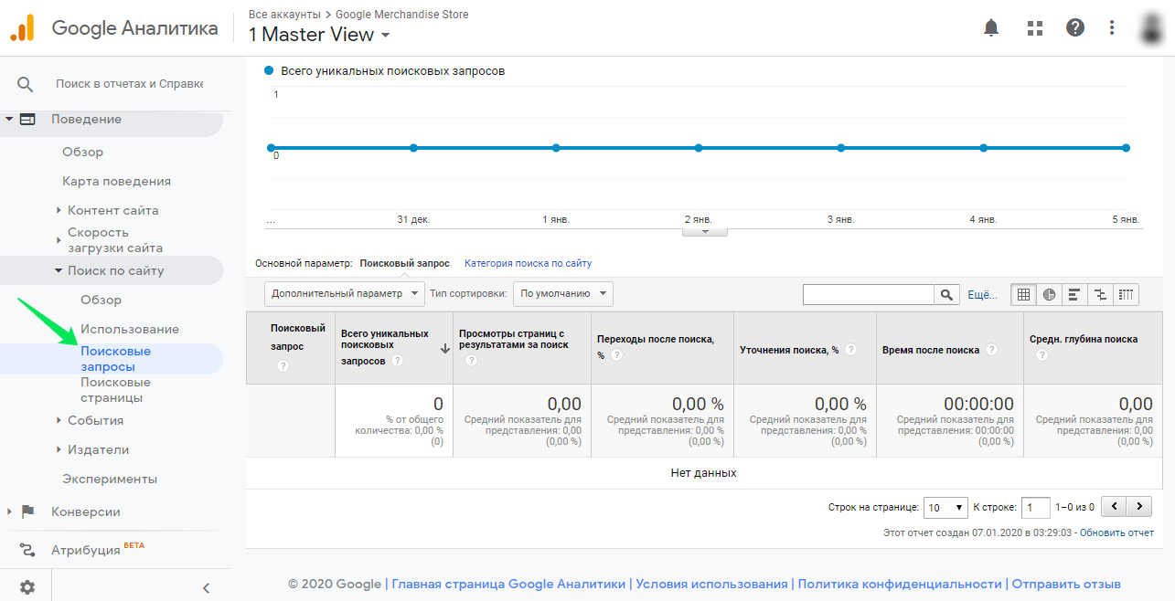
Task: Open Условия использования link
Action: click(x=711, y=584)
